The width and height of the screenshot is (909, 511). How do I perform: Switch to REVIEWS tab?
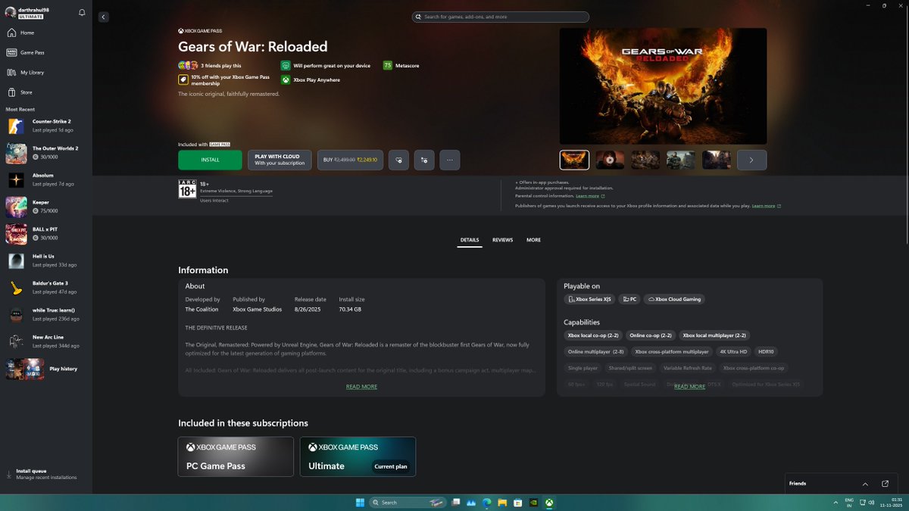click(502, 240)
